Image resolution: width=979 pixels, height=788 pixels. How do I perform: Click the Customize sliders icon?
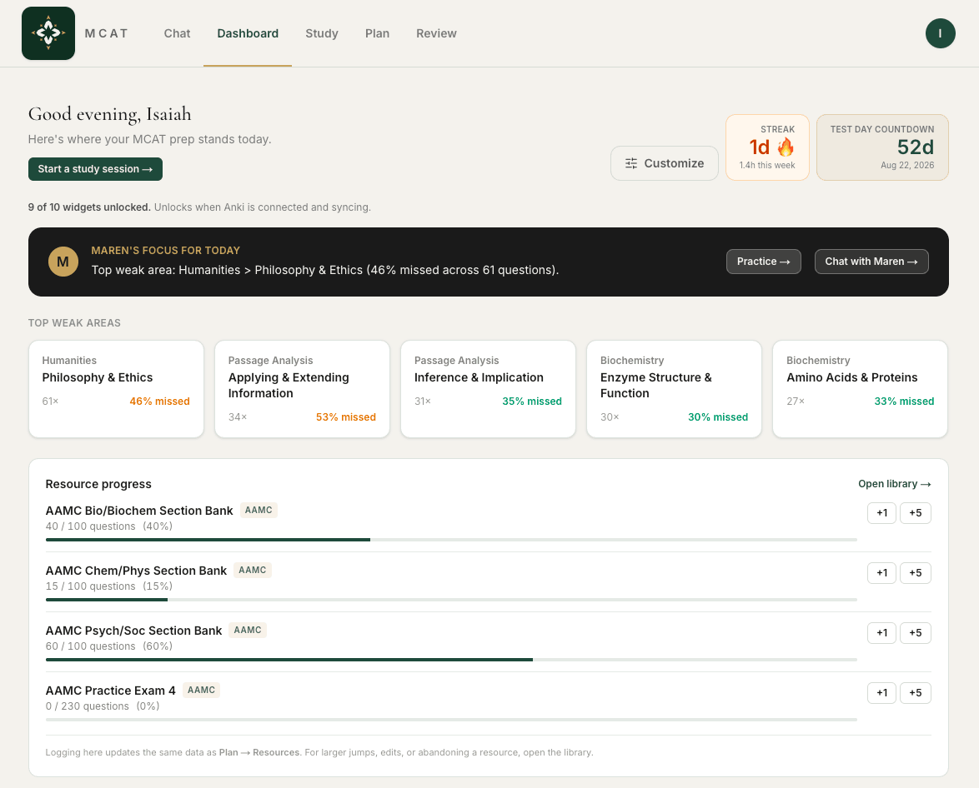[x=631, y=163]
